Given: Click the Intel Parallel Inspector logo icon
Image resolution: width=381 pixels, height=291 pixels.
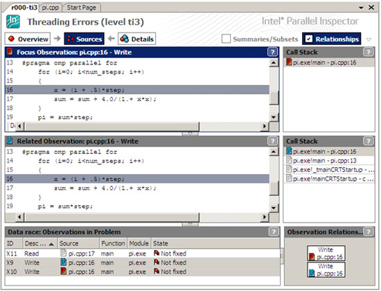Looking at the screenshot, I should click(13, 21).
